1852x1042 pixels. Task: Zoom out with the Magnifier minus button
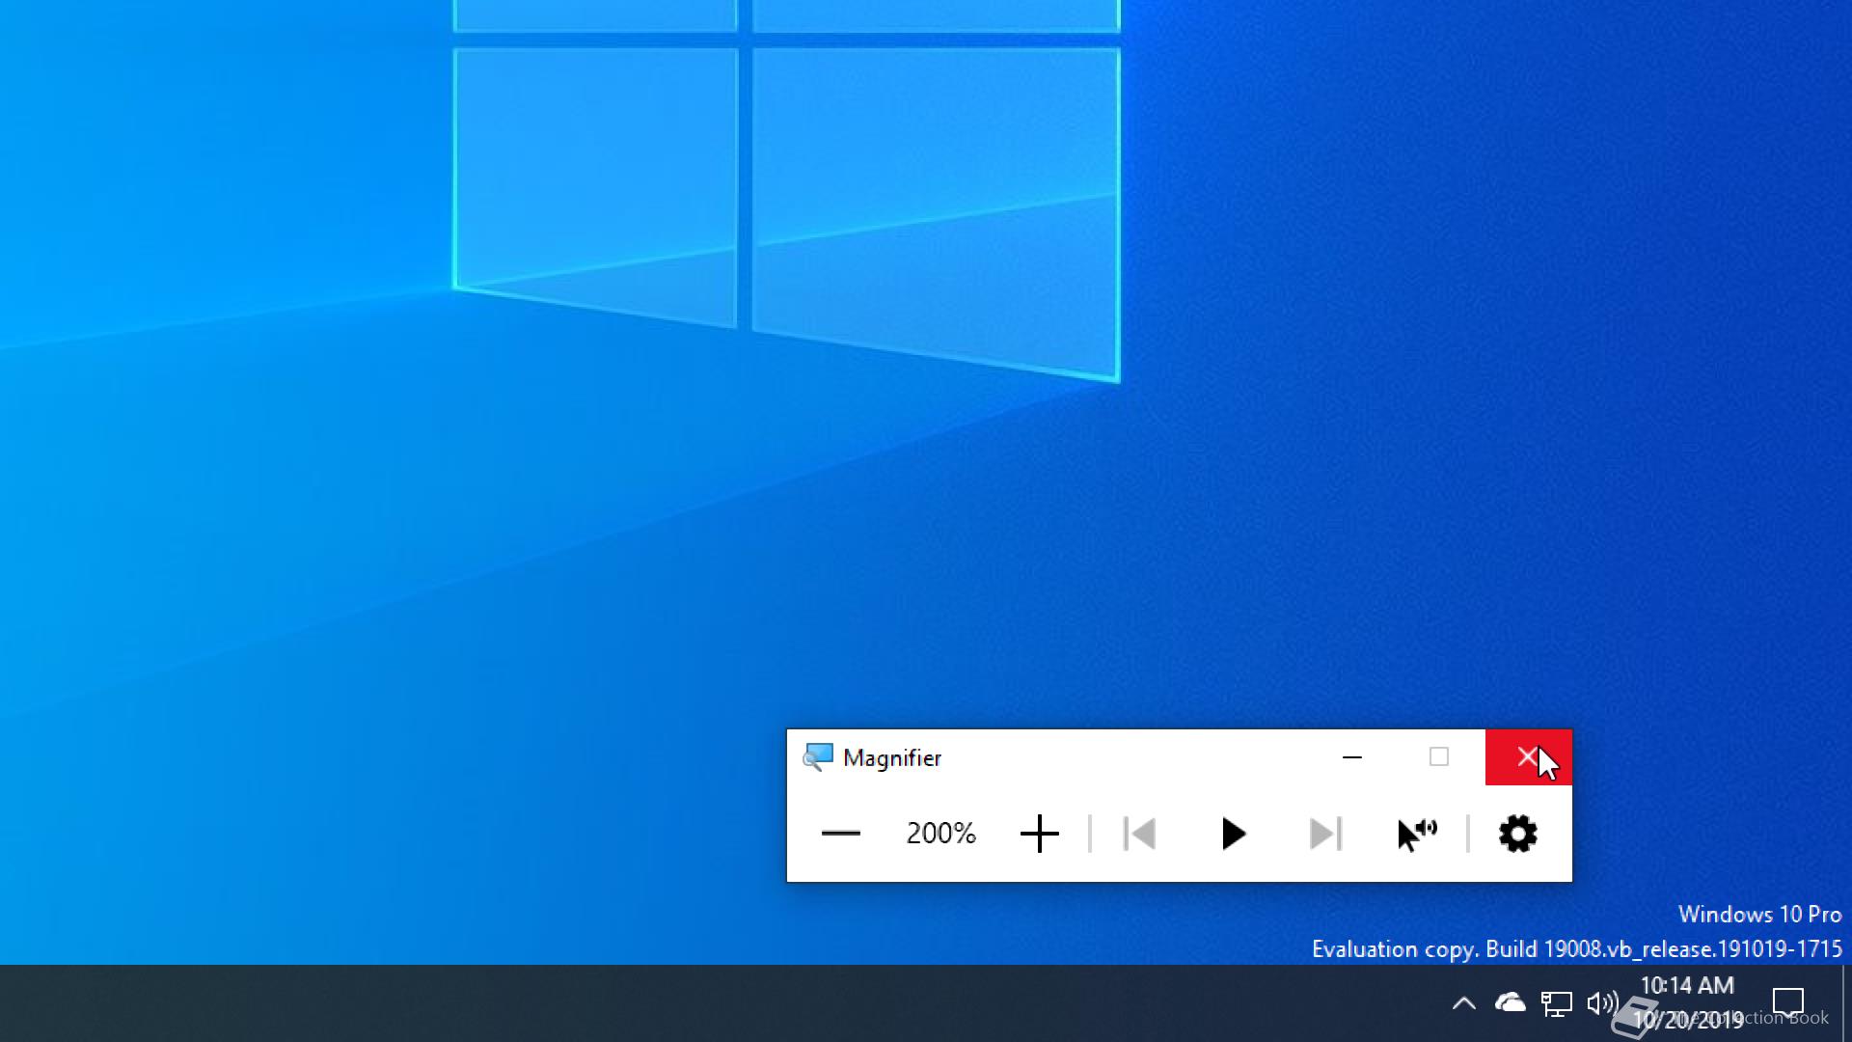point(840,834)
